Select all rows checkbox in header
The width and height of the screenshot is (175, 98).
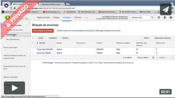coord(33,43)
